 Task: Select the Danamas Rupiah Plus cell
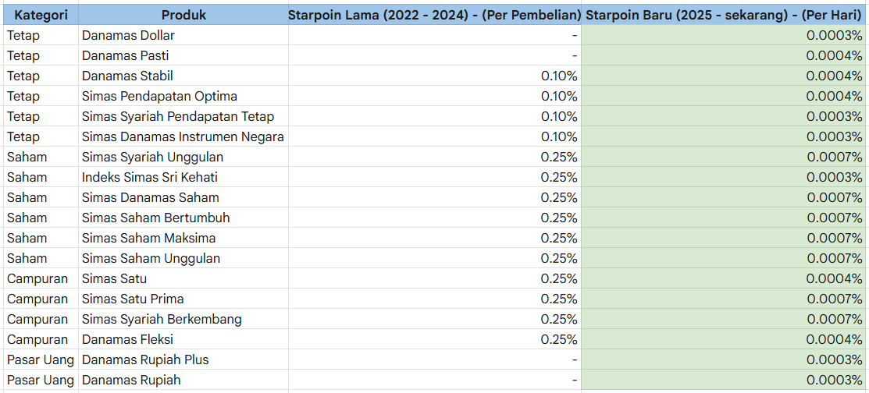coord(183,359)
